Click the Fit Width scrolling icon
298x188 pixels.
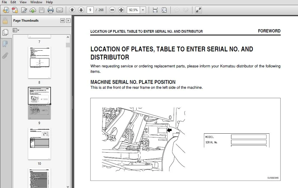[x=155, y=10]
